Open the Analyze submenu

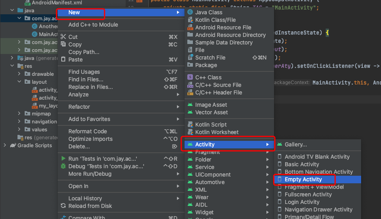(121, 94)
